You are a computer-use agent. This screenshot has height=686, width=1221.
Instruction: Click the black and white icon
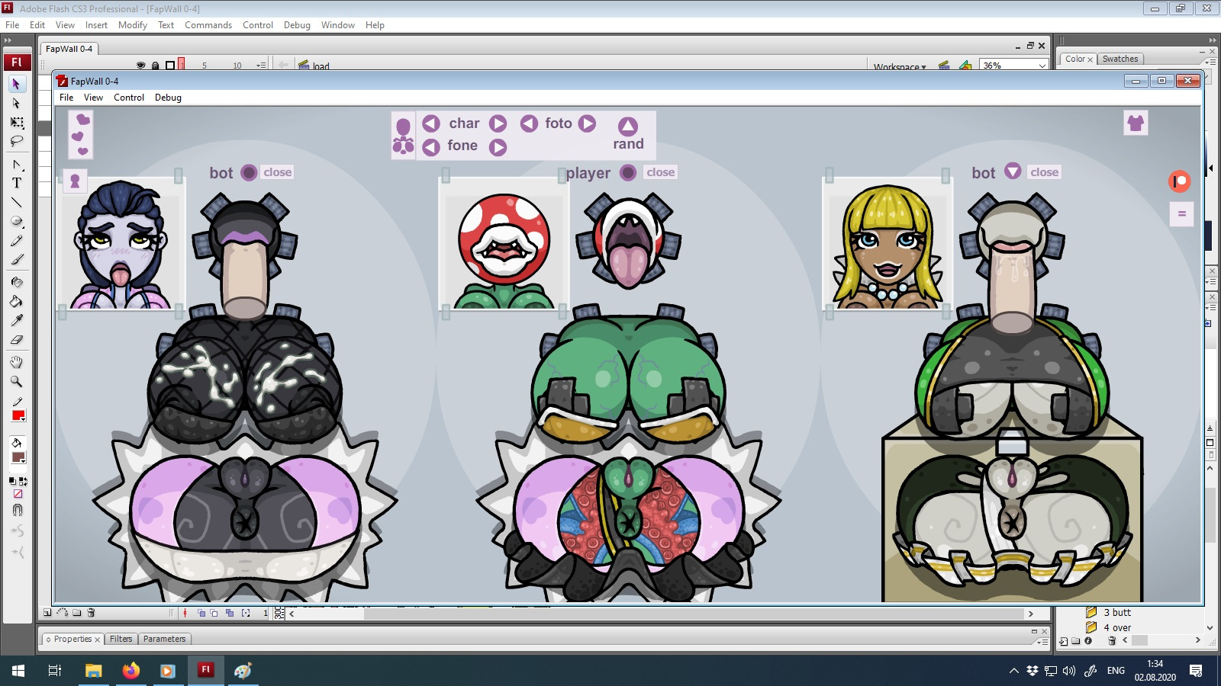click(13, 482)
